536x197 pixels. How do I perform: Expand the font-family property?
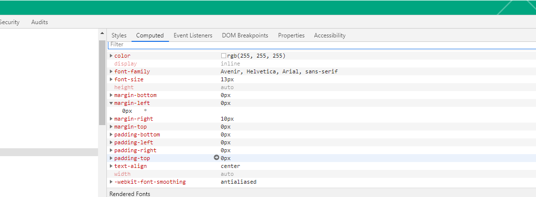[111, 71]
